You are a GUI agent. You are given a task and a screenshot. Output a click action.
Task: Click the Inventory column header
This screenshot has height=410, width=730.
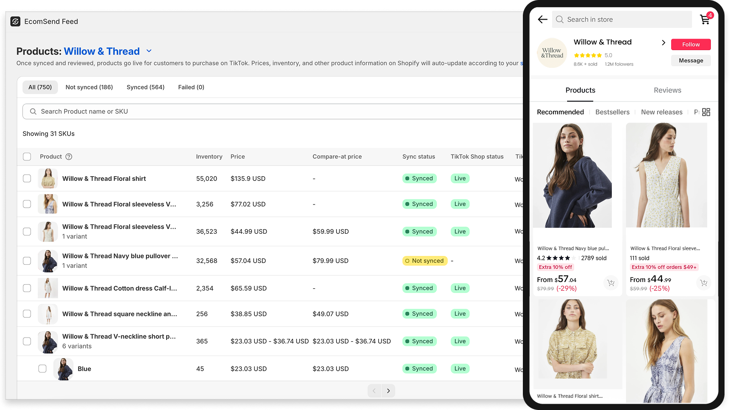[209, 157]
